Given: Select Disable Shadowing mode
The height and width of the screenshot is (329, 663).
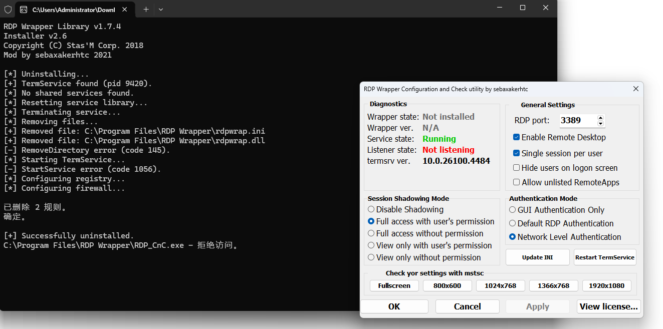Looking at the screenshot, I should coord(371,209).
